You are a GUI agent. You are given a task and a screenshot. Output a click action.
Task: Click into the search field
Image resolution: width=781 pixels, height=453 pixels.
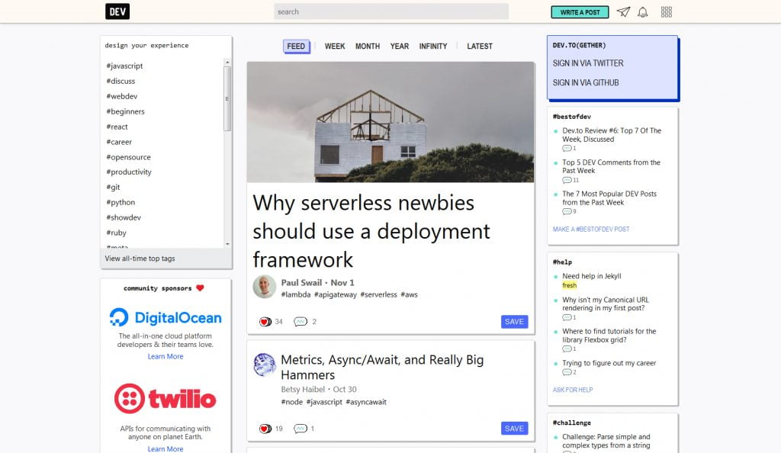click(390, 11)
